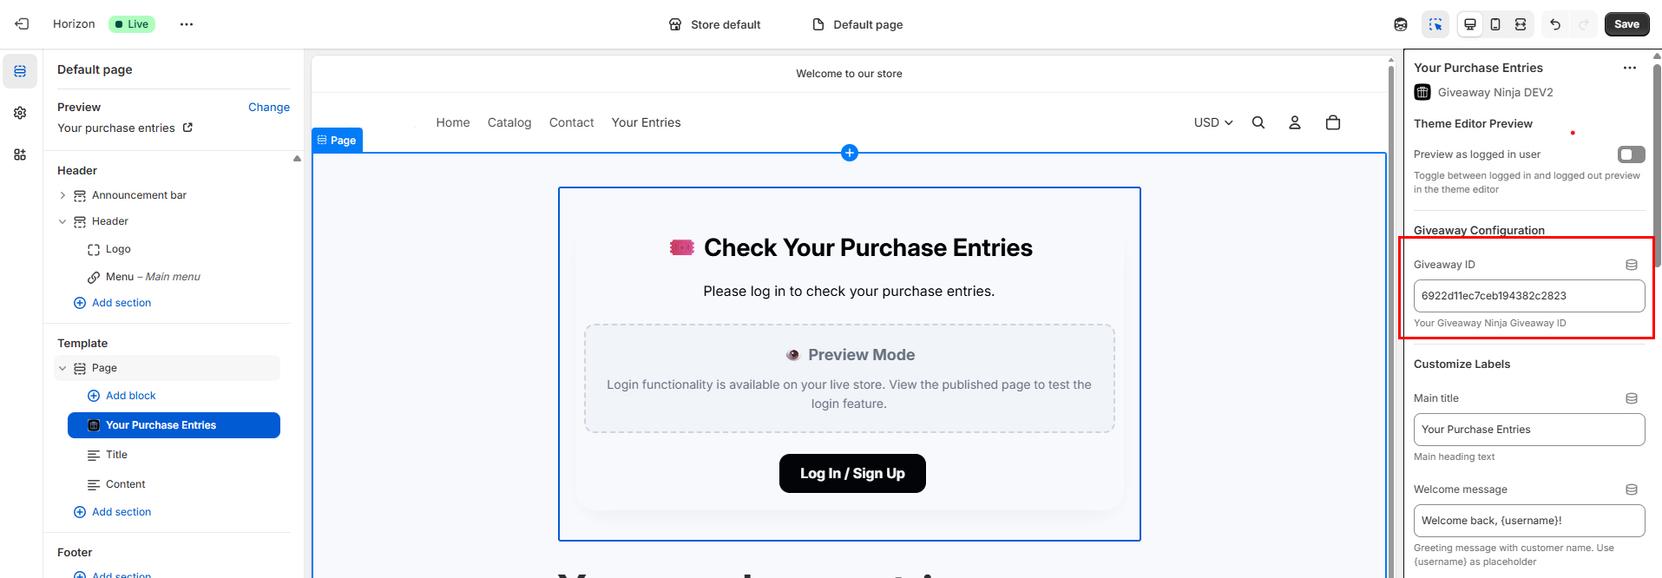Click the Change preview link
Image resolution: width=1662 pixels, height=578 pixels.
[269, 107]
